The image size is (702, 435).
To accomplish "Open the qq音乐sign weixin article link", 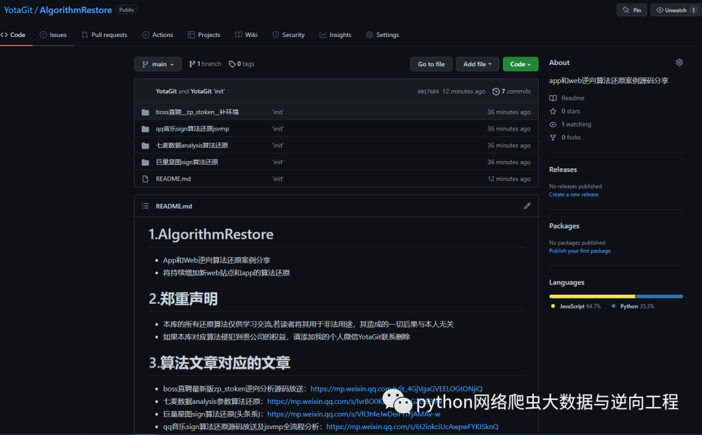I will (412, 427).
